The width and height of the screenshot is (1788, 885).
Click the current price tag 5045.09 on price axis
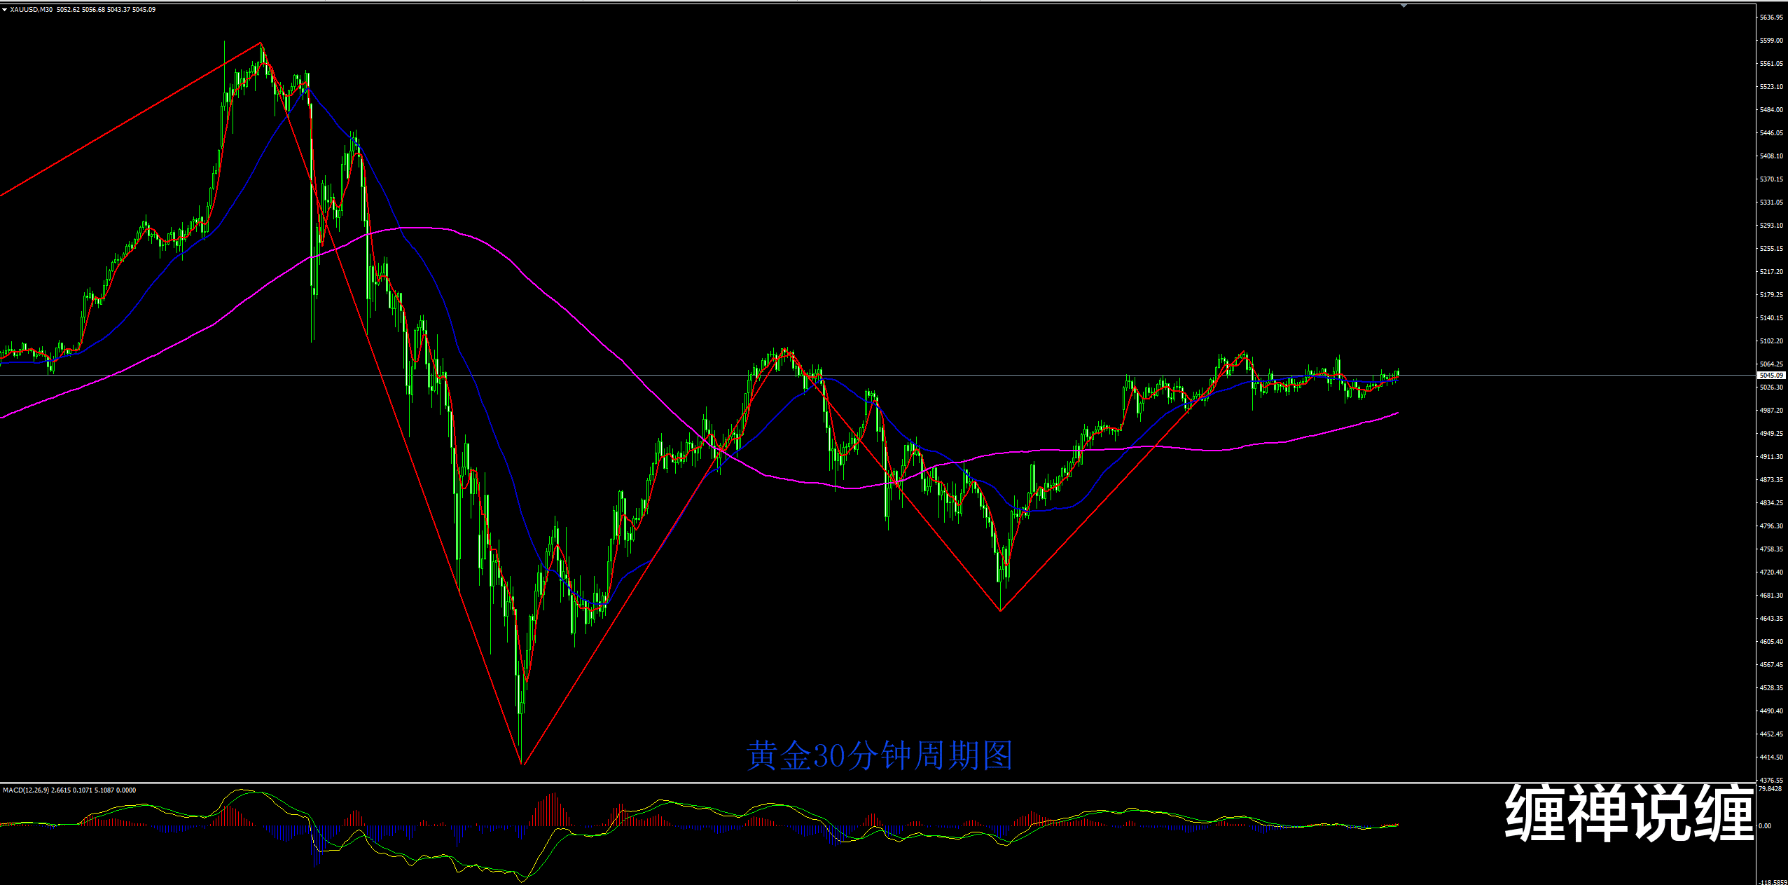tap(1771, 376)
